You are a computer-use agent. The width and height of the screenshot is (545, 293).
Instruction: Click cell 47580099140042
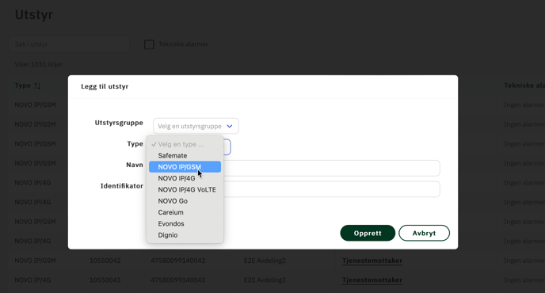(177, 261)
